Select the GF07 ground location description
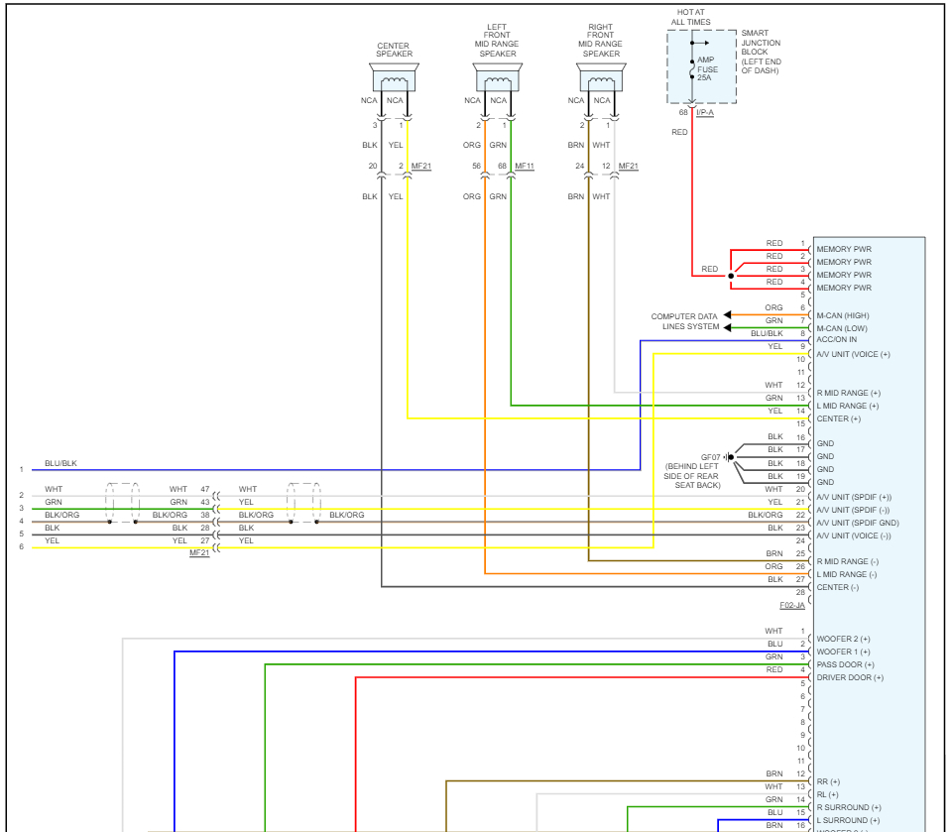 (692, 475)
